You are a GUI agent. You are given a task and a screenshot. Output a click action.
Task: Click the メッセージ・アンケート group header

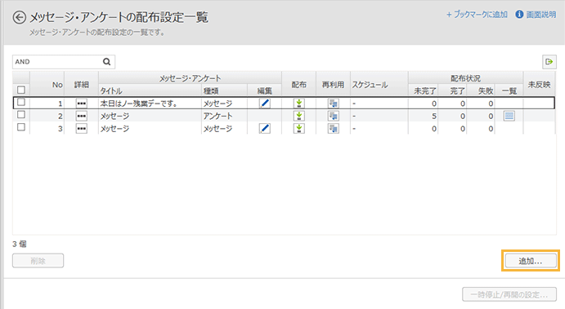pyautogui.click(x=191, y=78)
